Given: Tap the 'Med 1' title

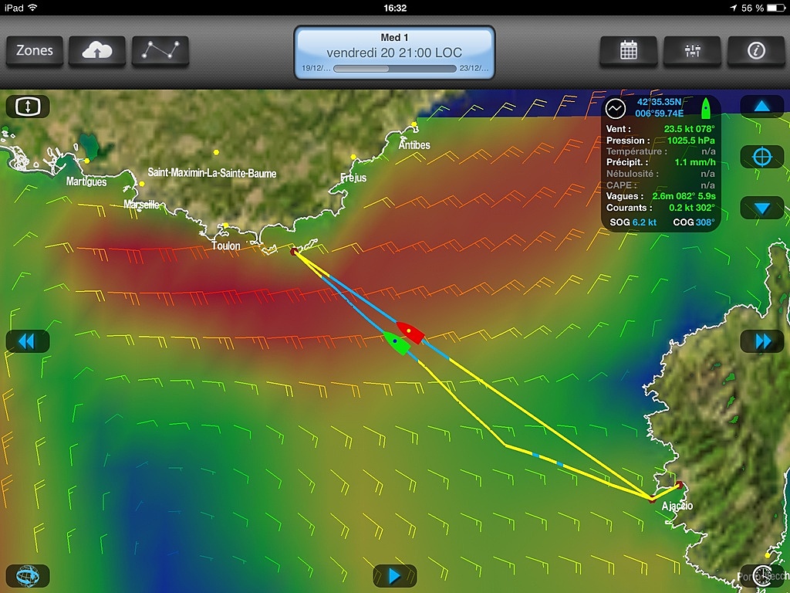Looking at the screenshot, I should tap(394, 37).
